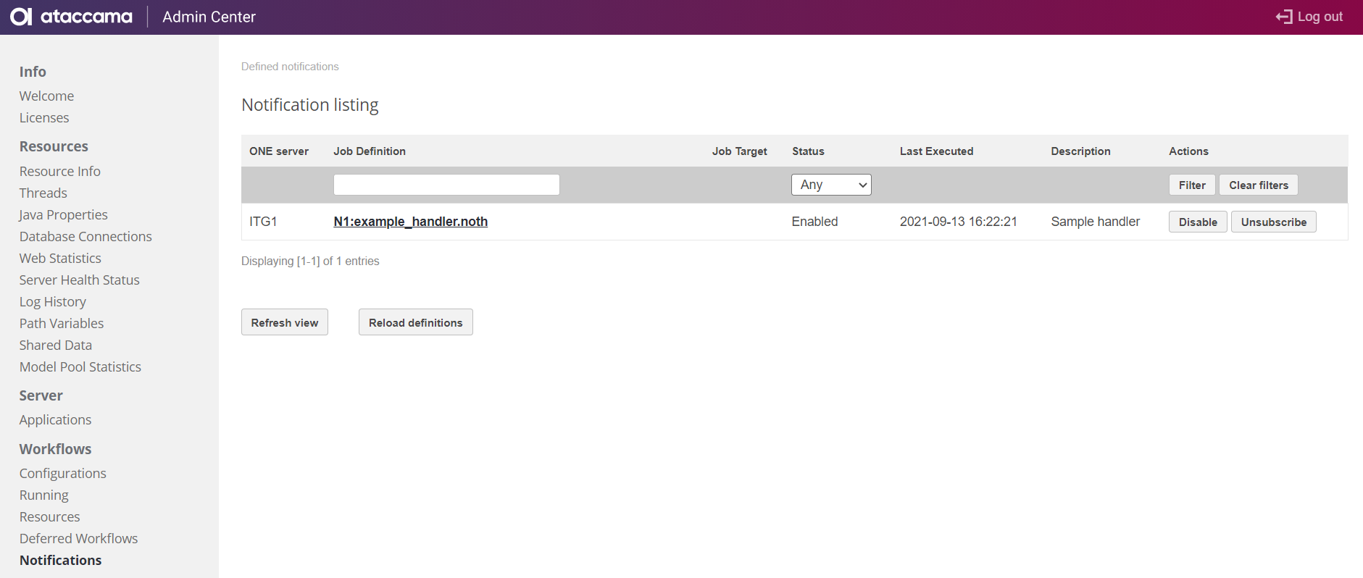Select Log History in sidebar
The height and width of the screenshot is (578, 1363).
coord(52,302)
